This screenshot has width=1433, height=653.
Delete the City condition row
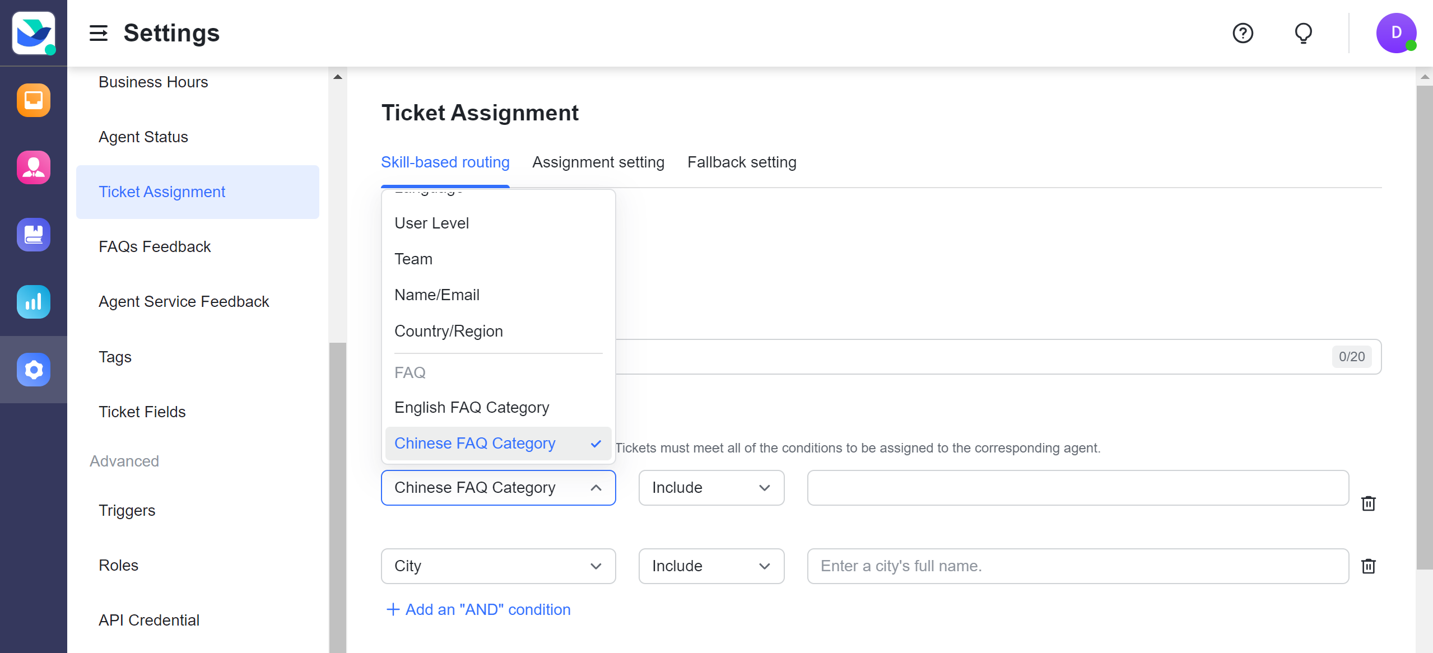1369,566
